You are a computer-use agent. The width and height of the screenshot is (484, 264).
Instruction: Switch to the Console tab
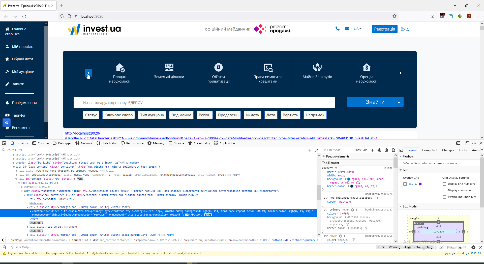pos(41,143)
